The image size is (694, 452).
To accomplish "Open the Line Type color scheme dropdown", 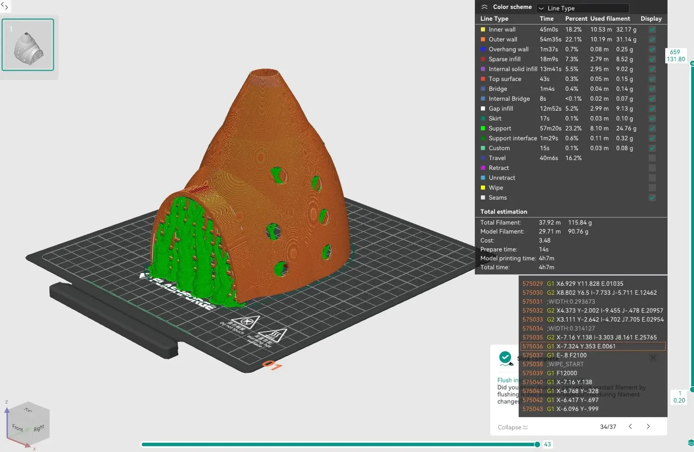I will 583,8.
